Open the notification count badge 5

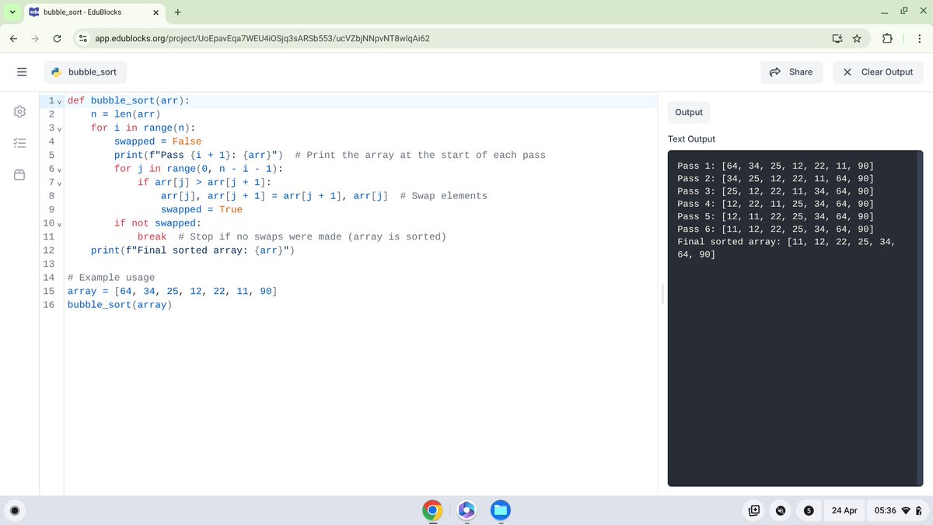(x=809, y=510)
